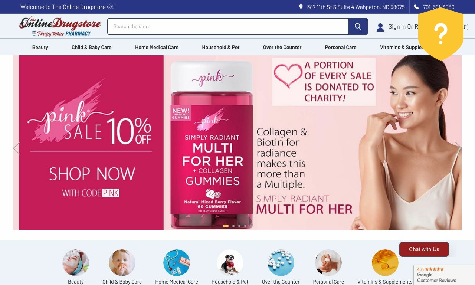Open the Household & Pet dog icon
Screen dimensions: 475x285
pos(230,263)
